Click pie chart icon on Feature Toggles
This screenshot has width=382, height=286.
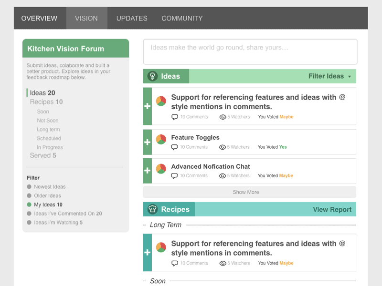pos(161,139)
